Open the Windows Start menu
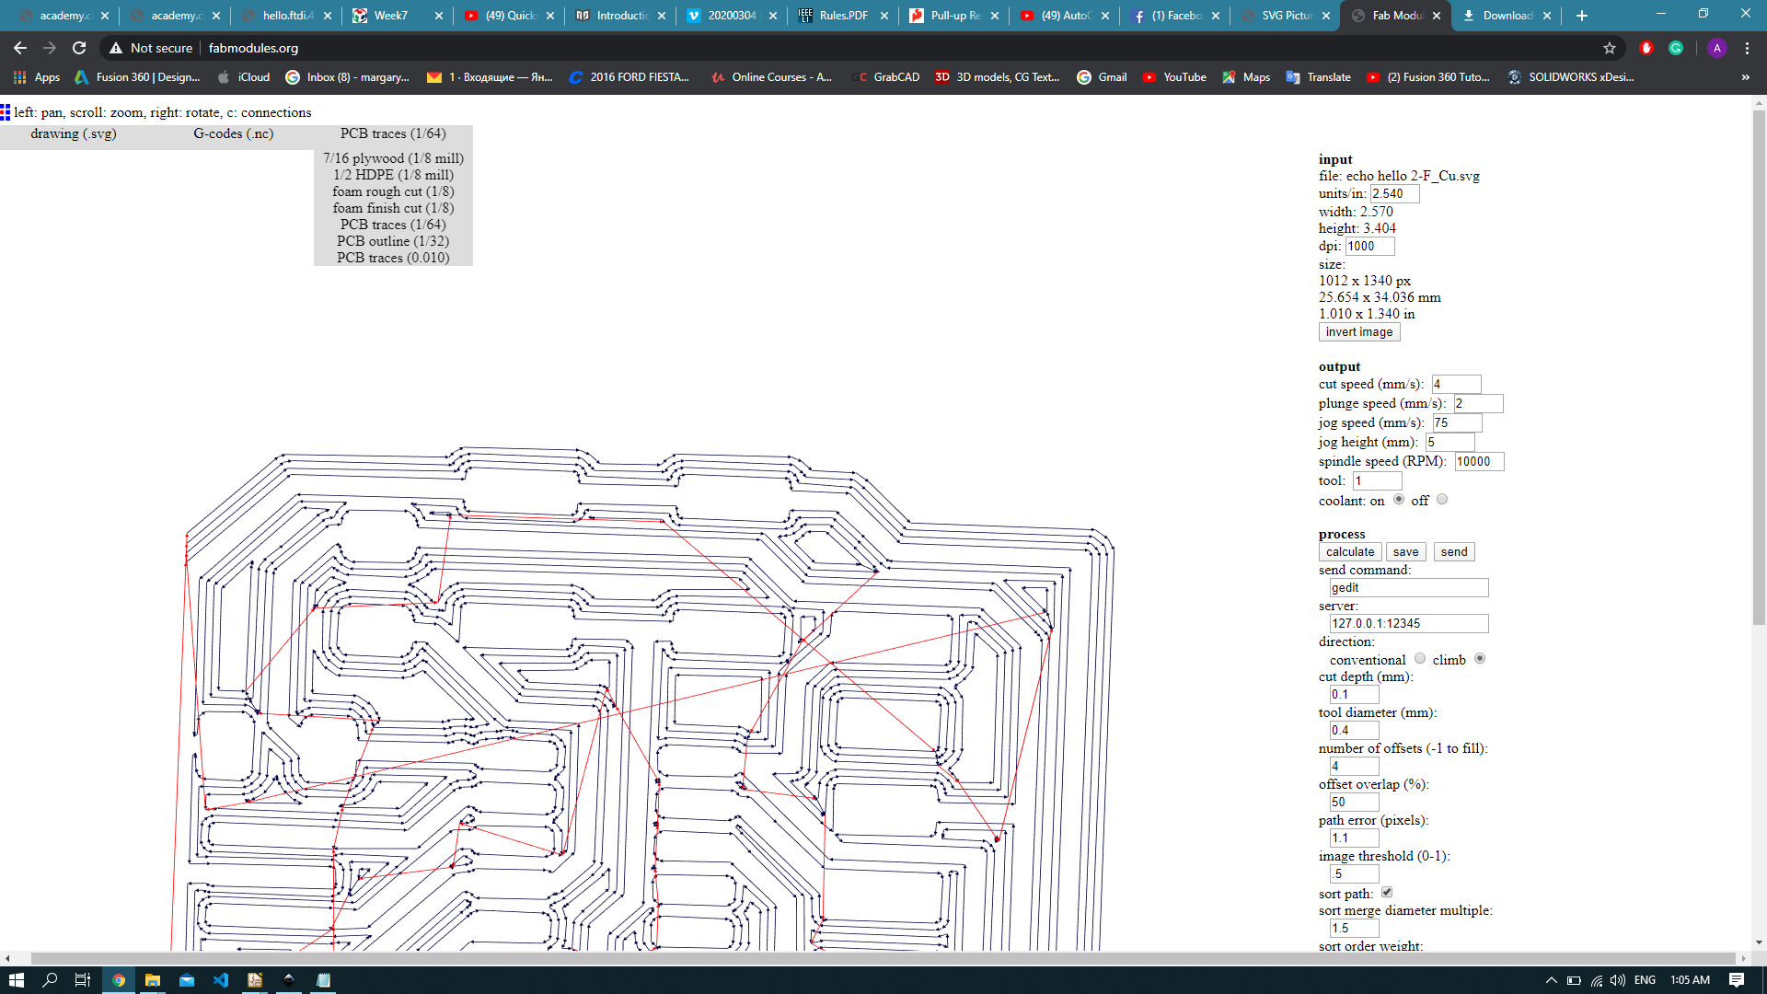 pos(16,980)
